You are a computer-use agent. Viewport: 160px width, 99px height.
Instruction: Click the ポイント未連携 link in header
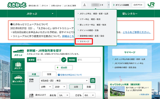[121, 5]
